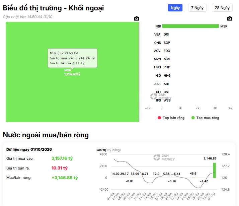239x206 pixels.
Task: Switch to the 28 Ngày tab
Action: click(222, 8)
